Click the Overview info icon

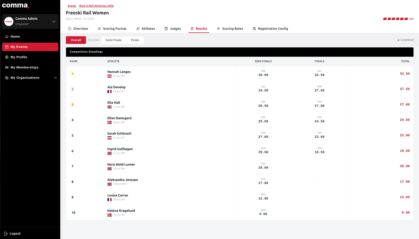coord(70,29)
